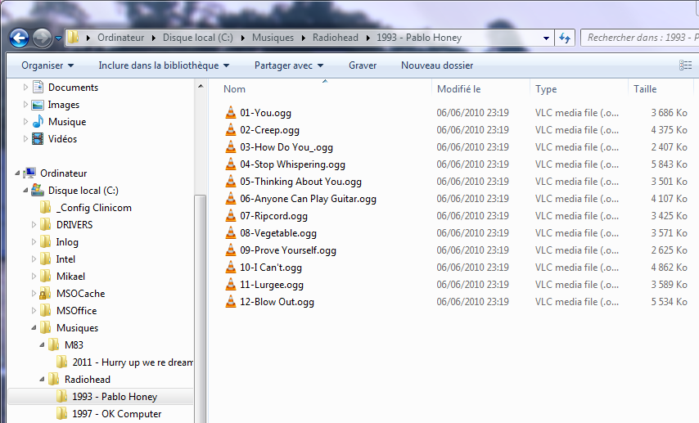Screen dimensions: 699x423
Task: Click size value 5 843 Ko
Action: 669,164
